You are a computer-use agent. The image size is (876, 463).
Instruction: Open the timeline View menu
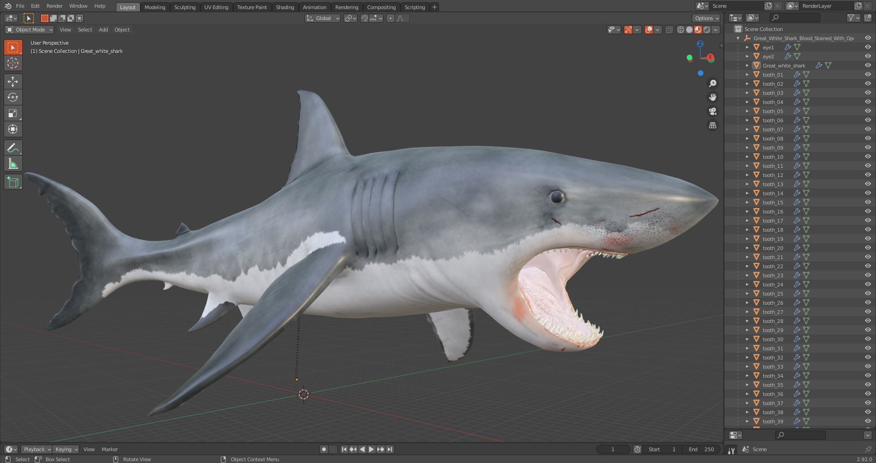89,449
